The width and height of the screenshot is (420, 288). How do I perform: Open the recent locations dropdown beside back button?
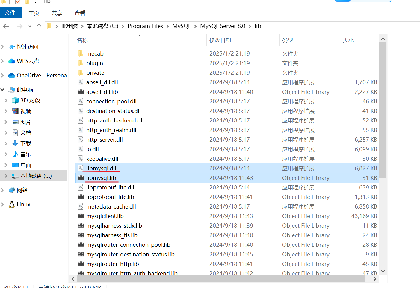[29, 26]
